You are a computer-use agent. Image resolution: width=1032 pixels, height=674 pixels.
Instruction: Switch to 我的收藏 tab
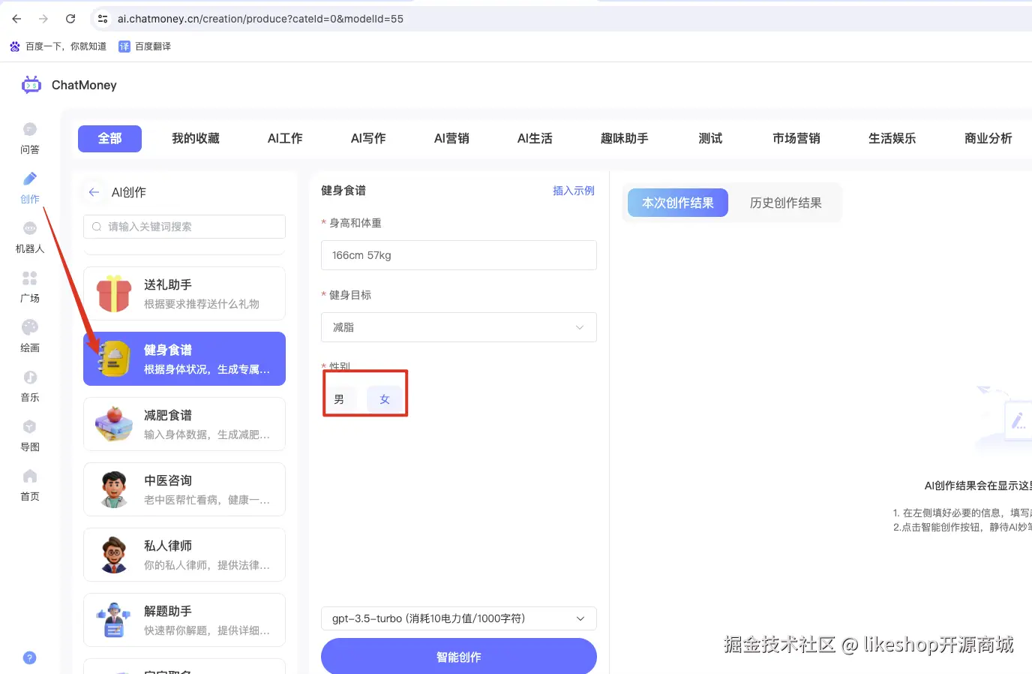[196, 138]
